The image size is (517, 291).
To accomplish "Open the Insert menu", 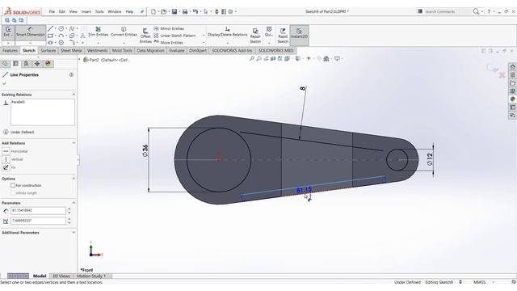I will [x=86, y=11].
